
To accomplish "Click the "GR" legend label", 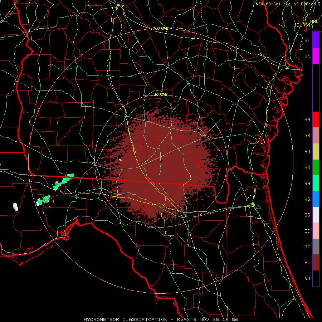I will (307, 136).
